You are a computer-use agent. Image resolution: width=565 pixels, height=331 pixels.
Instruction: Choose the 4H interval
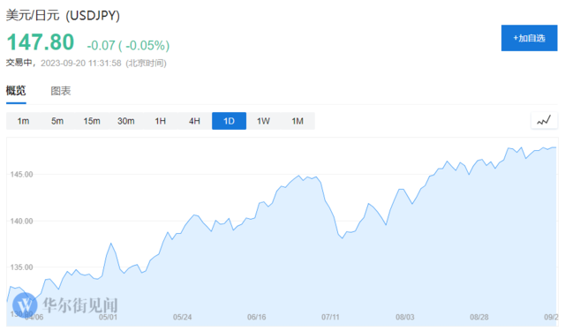pyautogui.click(x=194, y=121)
